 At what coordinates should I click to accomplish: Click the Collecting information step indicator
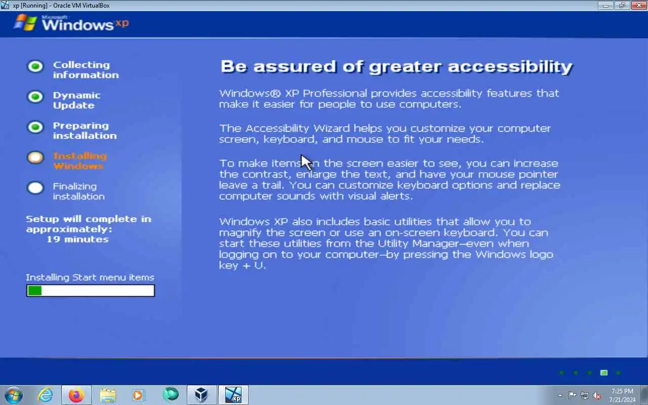[35, 66]
